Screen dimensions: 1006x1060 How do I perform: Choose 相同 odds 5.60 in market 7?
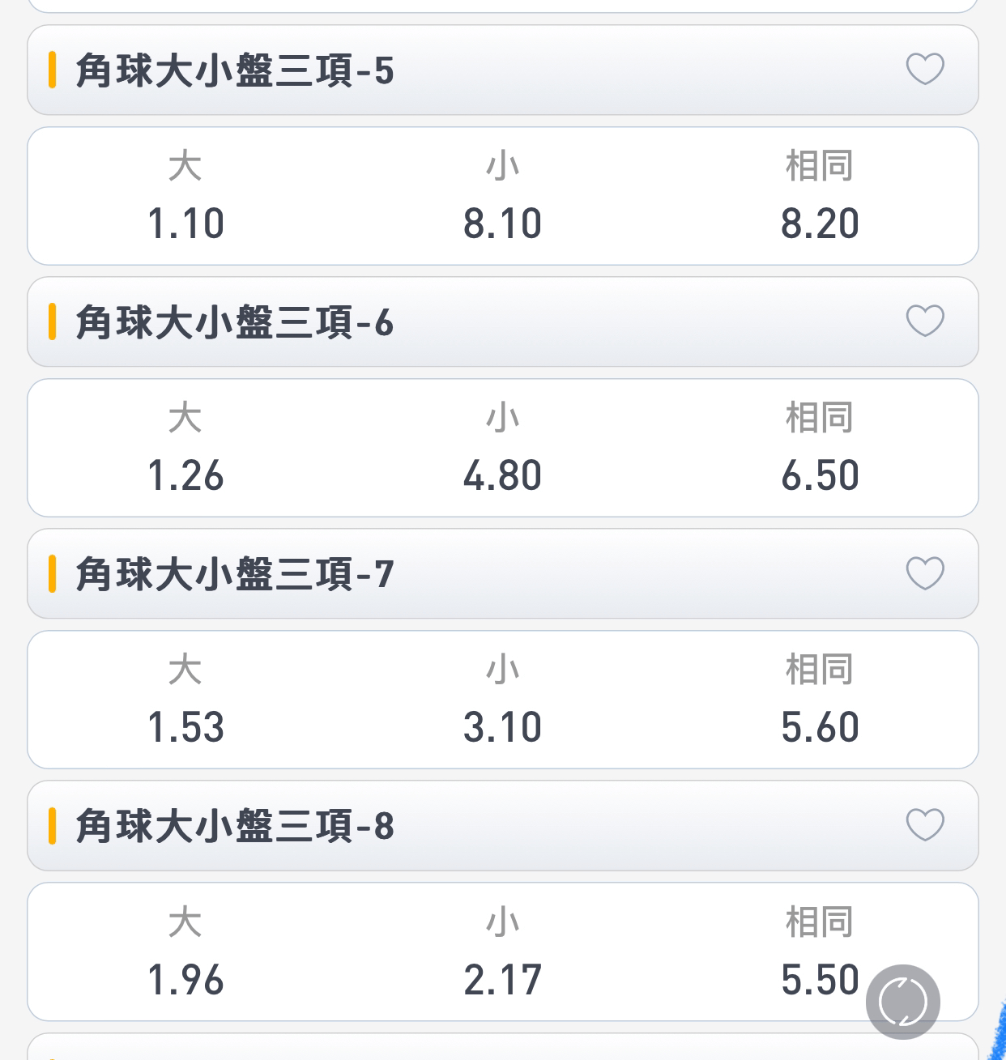(820, 700)
